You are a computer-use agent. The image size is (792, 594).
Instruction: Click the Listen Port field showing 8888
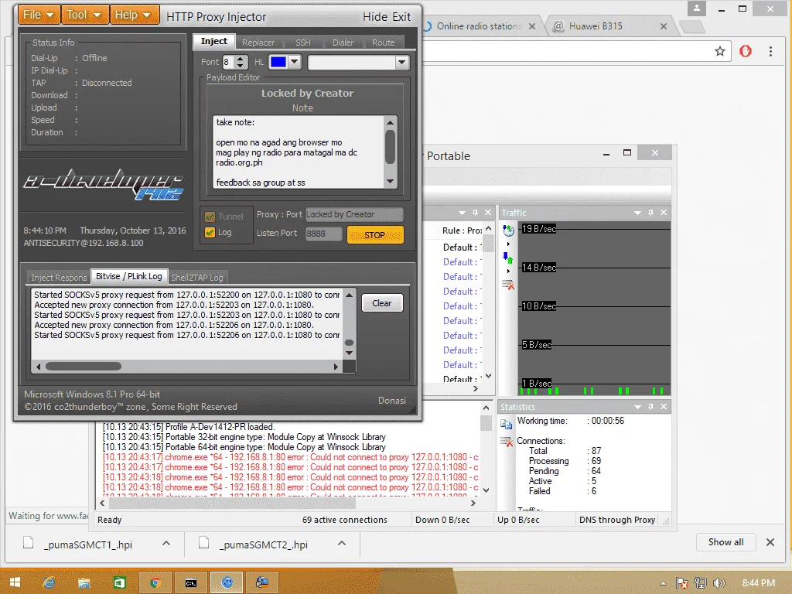click(323, 234)
